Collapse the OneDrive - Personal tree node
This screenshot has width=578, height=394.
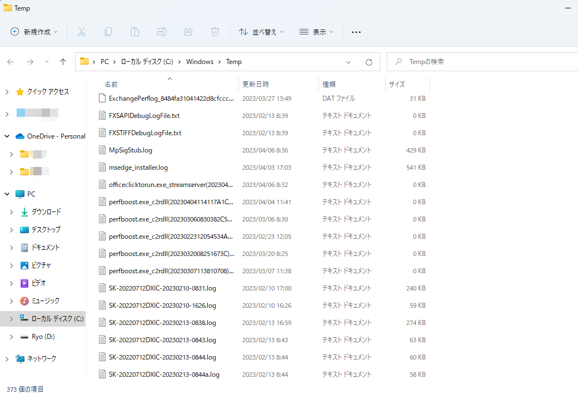pyautogui.click(x=7, y=136)
